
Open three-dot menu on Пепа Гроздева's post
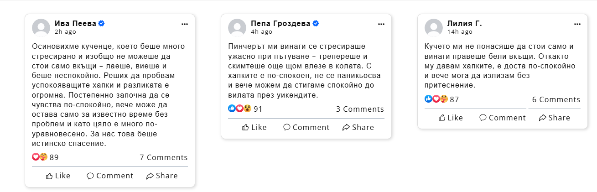point(380,24)
